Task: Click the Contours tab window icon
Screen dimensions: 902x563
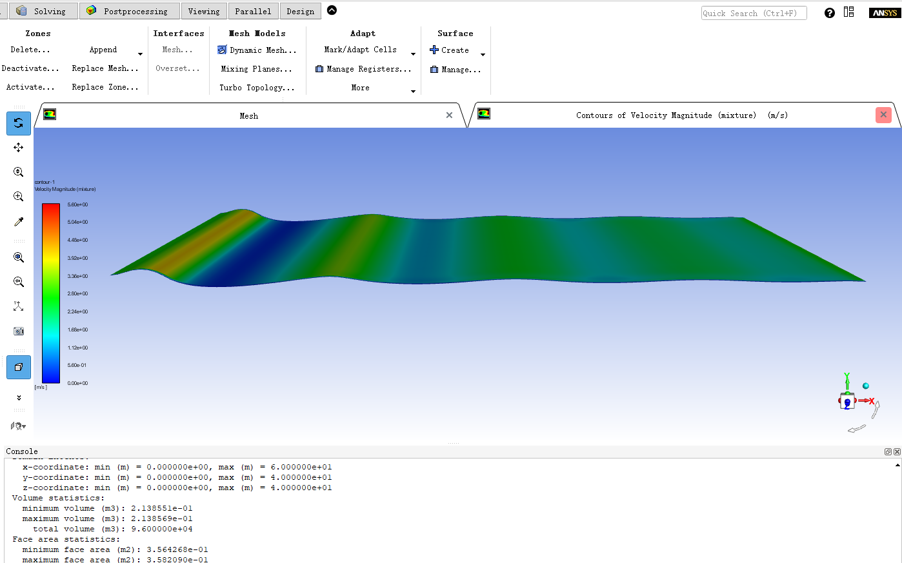Action: tap(484, 114)
